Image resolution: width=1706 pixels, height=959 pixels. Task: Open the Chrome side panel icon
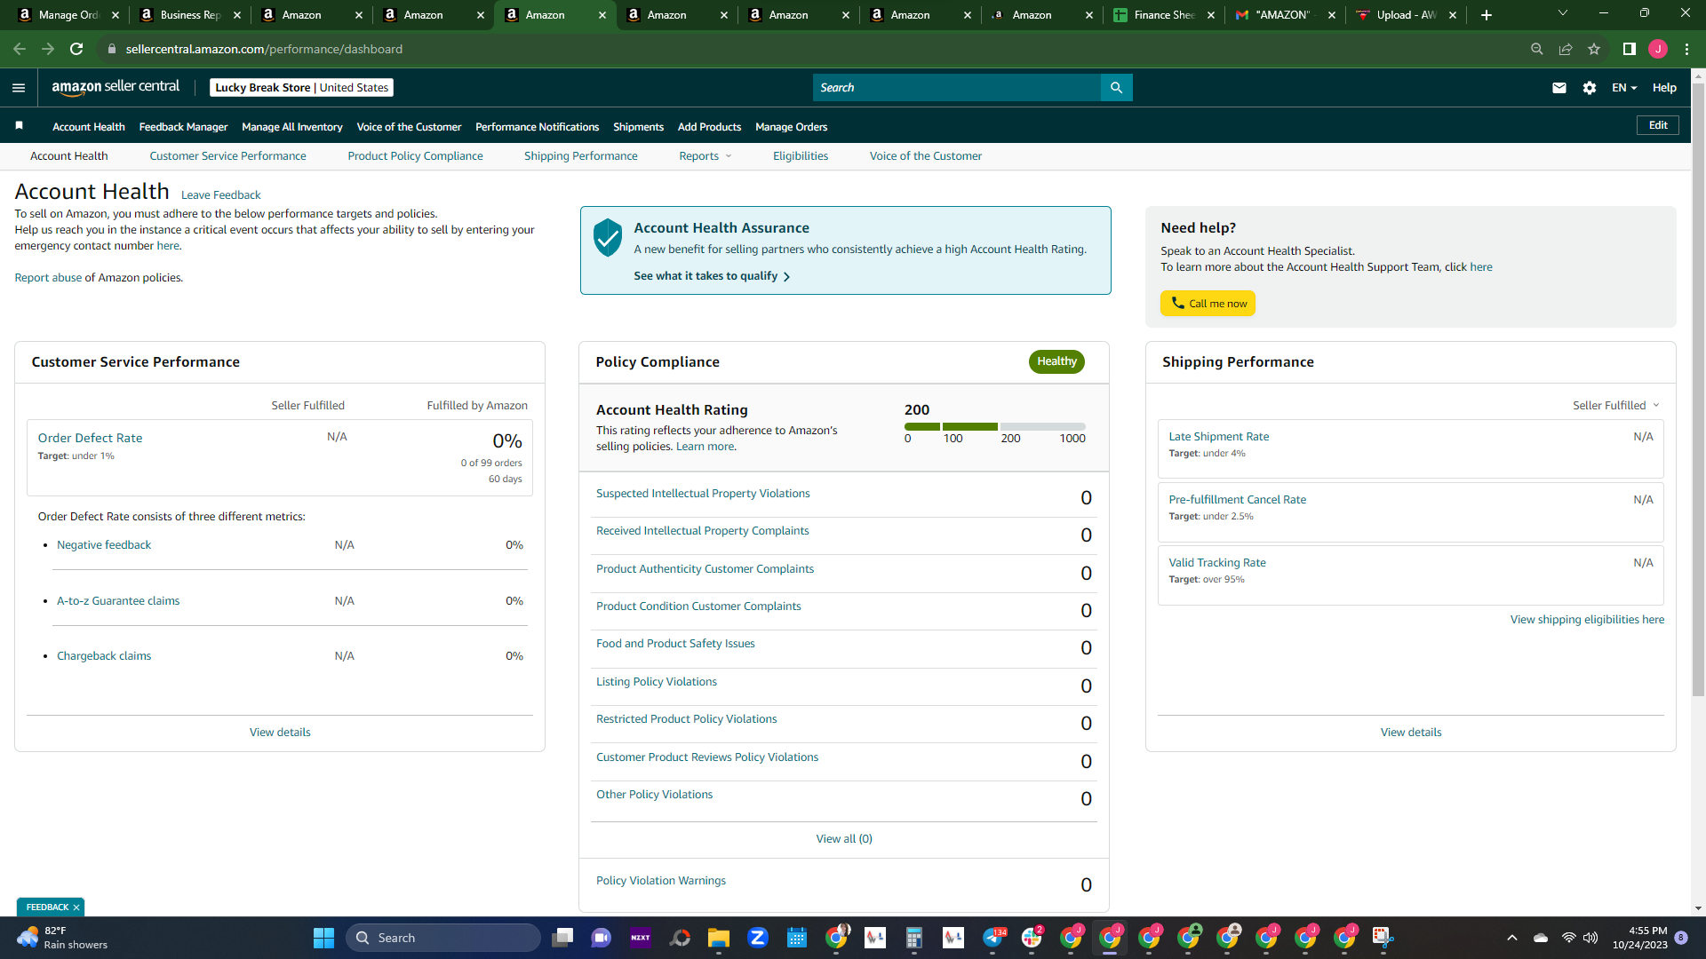pos(1630,49)
